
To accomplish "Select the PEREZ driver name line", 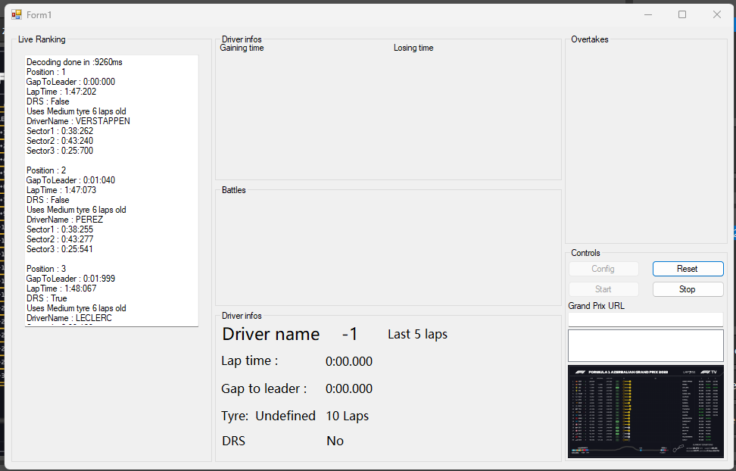I will coord(64,220).
